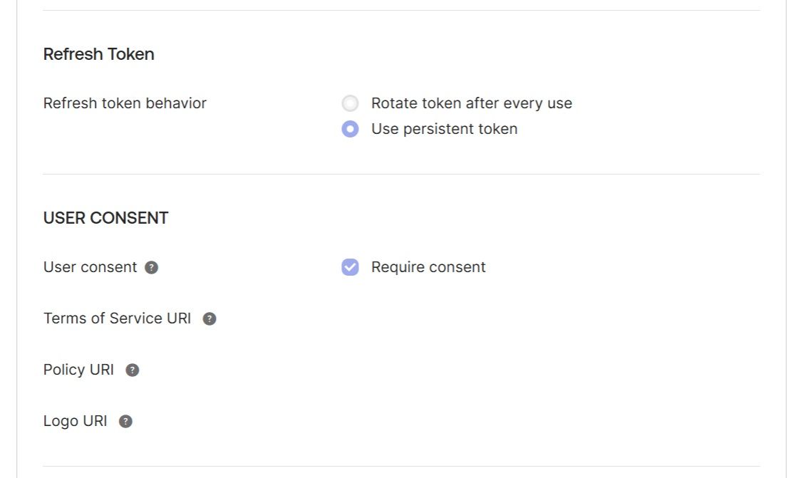The width and height of the screenshot is (801, 478).
Task: Click Terms of Service URI help icon
Action: point(210,319)
